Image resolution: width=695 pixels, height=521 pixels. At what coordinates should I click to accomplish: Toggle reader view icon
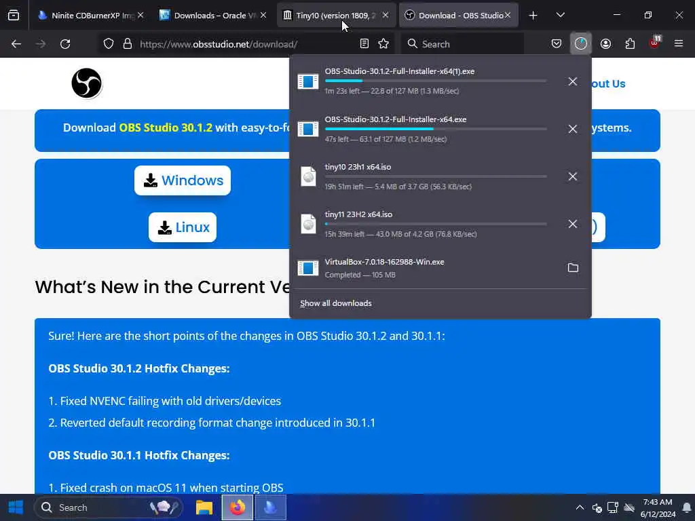(364, 44)
